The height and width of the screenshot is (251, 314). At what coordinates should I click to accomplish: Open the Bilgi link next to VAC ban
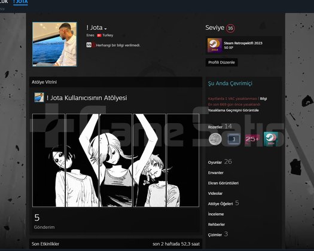pos(263,99)
